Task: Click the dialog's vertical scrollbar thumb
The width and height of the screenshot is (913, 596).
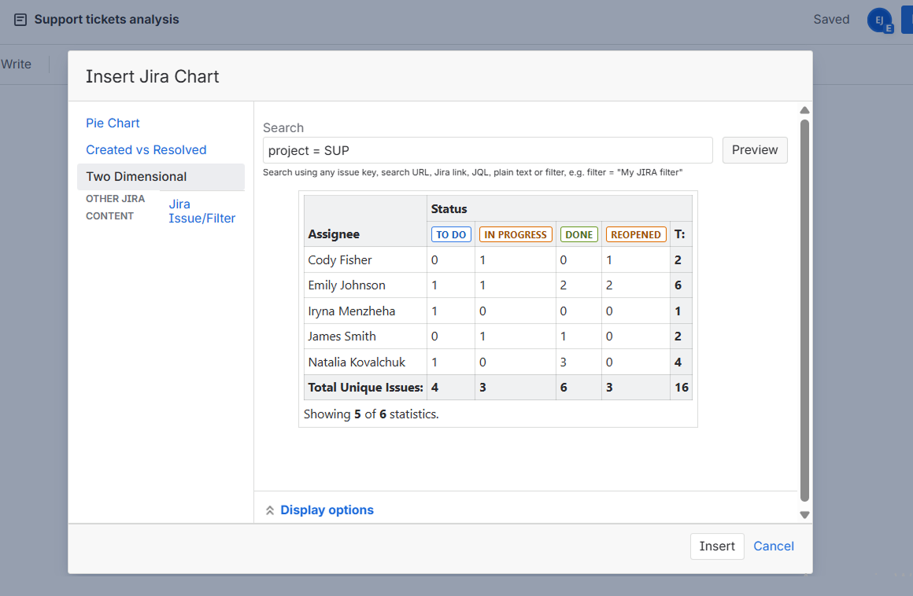Action: (804, 311)
